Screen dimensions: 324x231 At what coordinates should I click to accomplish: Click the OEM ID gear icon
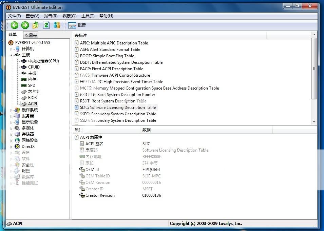tap(82, 169)
